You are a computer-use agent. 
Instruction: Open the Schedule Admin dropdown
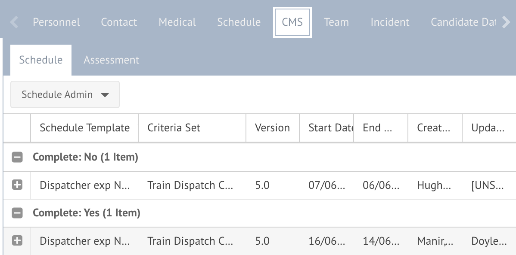pos(65,95)
